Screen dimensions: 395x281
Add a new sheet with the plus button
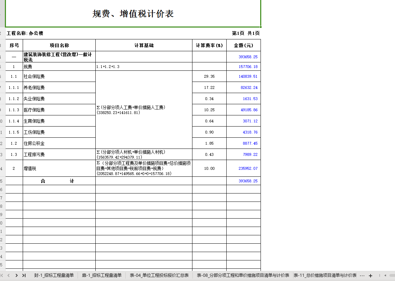pyautogui.click(x=371, y=276)
